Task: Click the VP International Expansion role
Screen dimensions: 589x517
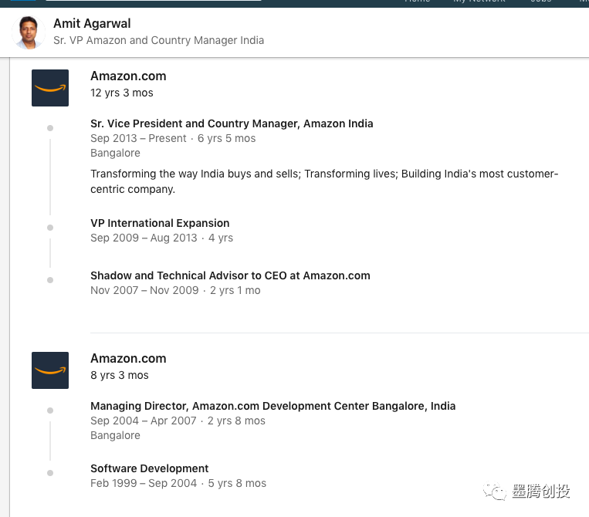Action: coord(160,223)
